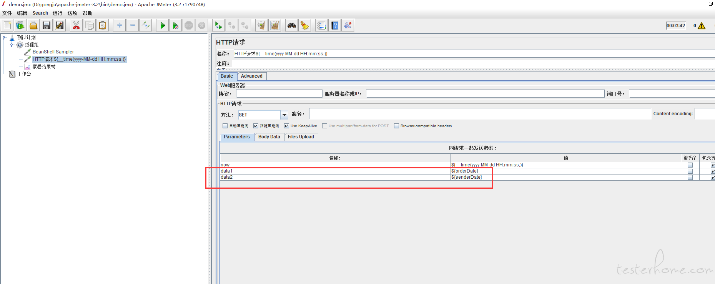Screen dimensions: 715x284
Task: Disable Use KeepAlive checkbox
Action: (286, 126)
